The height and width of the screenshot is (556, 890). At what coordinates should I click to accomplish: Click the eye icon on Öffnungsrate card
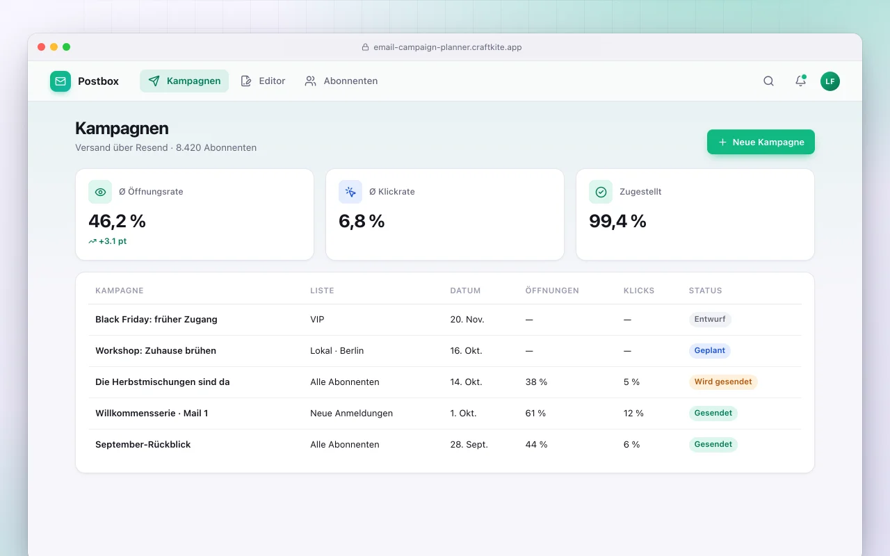coord(100,192)
